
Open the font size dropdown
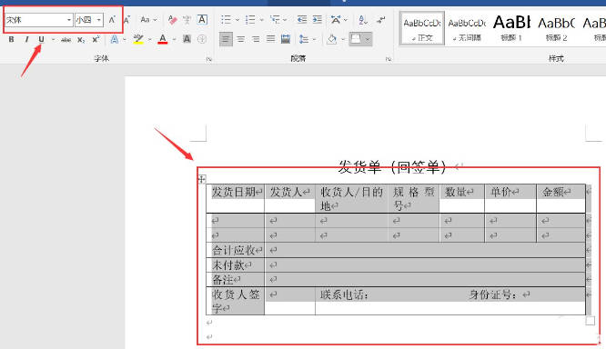click(99, 20)
